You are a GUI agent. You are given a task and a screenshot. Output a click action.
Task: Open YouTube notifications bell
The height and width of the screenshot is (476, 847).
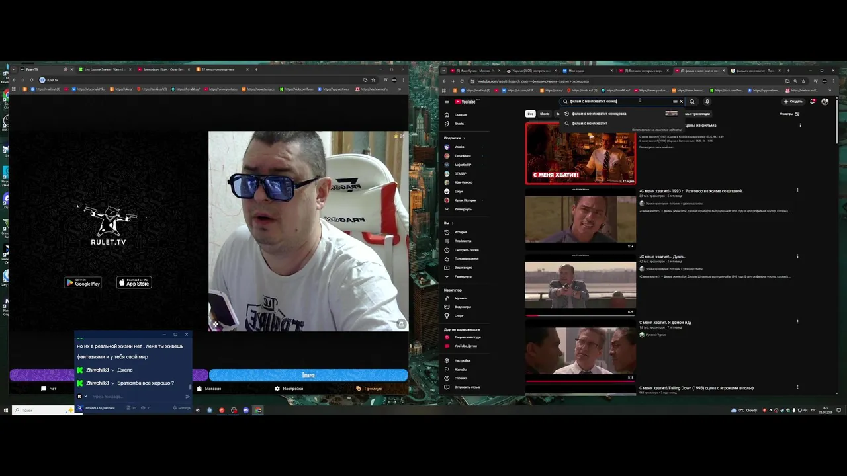pyautogui.click(x=813, y=102)
